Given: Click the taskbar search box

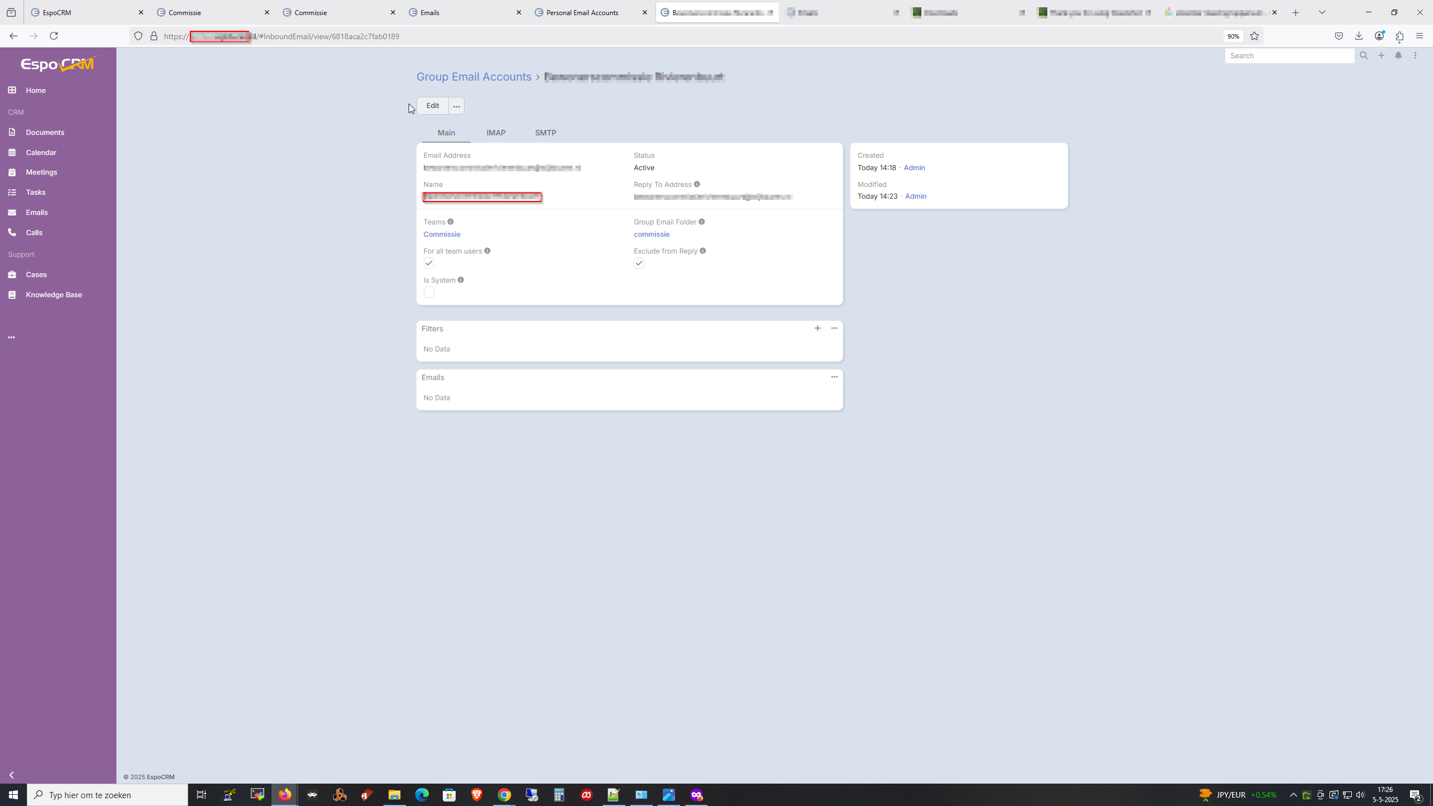Looking at the screenshot, I should [107, 795].
